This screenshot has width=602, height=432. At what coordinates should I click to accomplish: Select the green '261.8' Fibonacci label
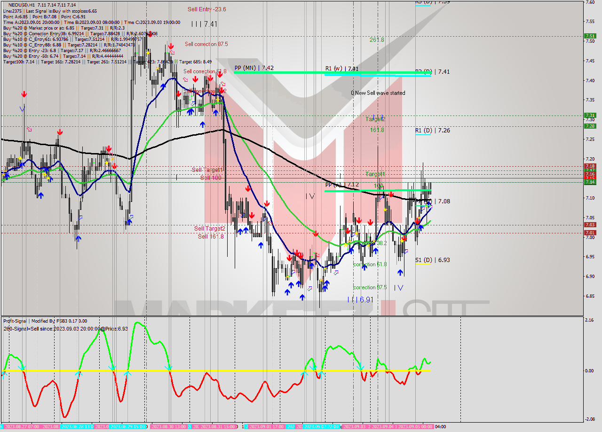click(377, 40)
